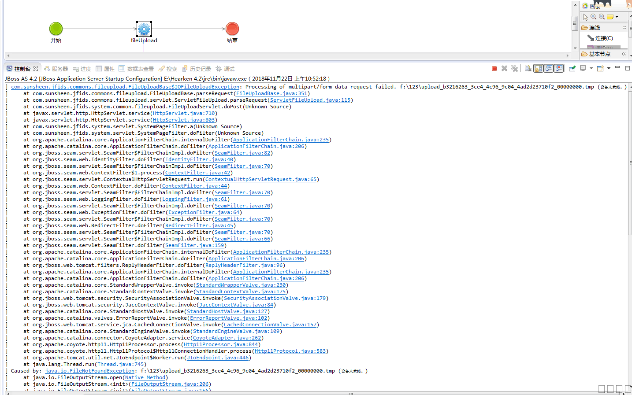The image size is (632, 395).
Task: Pin the 基本节点 drawer open
Action: [x=624, y=54]
